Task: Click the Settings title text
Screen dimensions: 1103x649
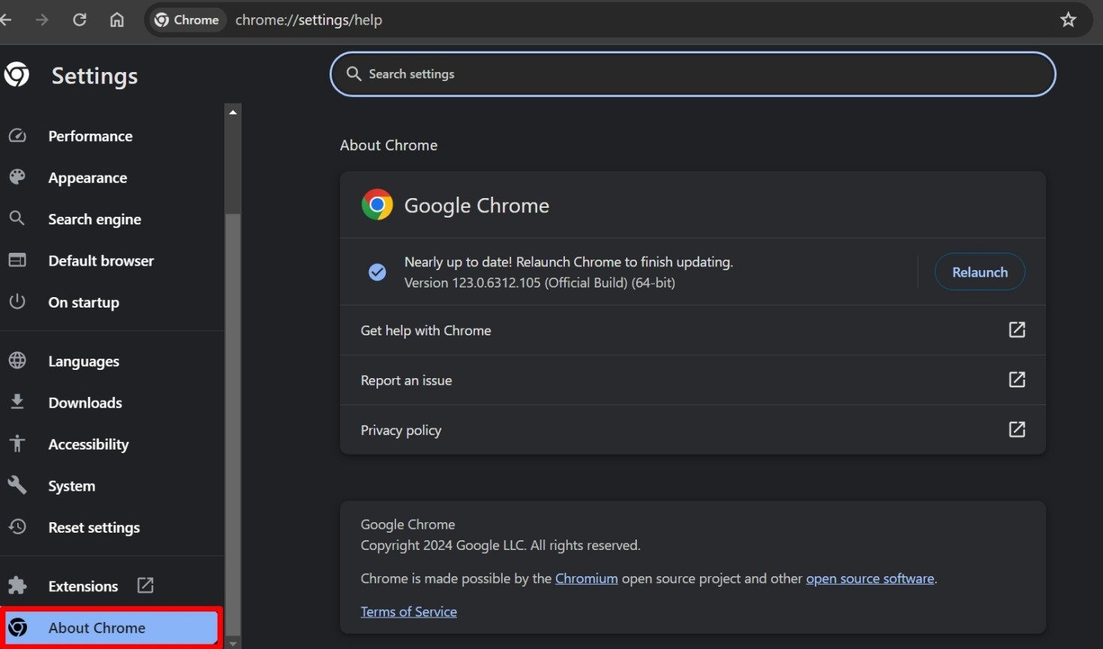Action: point(95,76)
